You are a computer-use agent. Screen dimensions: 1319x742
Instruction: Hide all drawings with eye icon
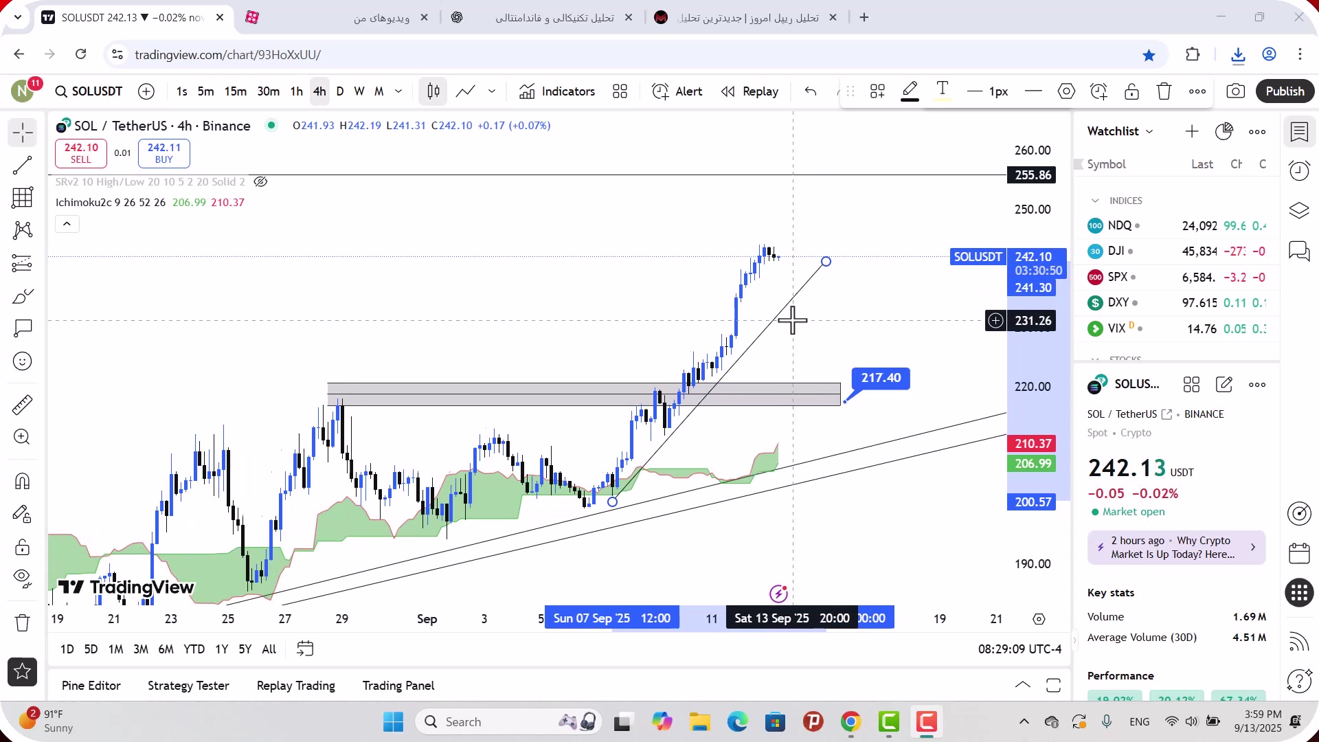pos(22,579)
